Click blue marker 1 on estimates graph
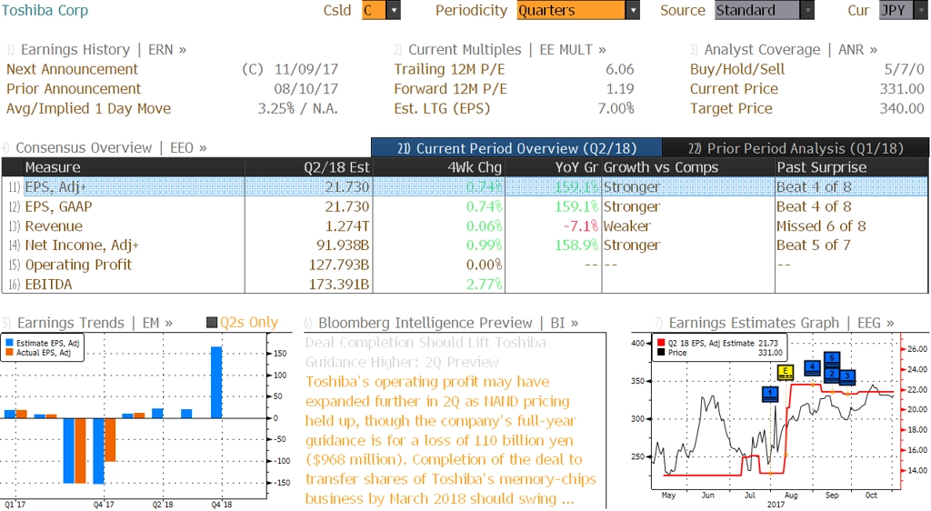Viewport: 931px width, 511px height. [x=770, y=394]
